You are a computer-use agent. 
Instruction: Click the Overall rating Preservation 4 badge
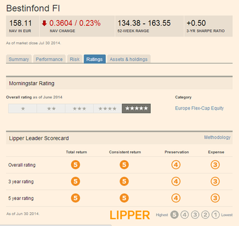pyautogui.click(x=176, y=165)
